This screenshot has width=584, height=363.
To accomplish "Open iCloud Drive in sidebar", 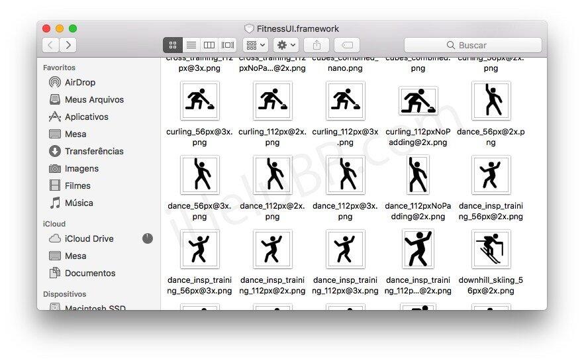I will pyautogui.click(x=89, y=238).
